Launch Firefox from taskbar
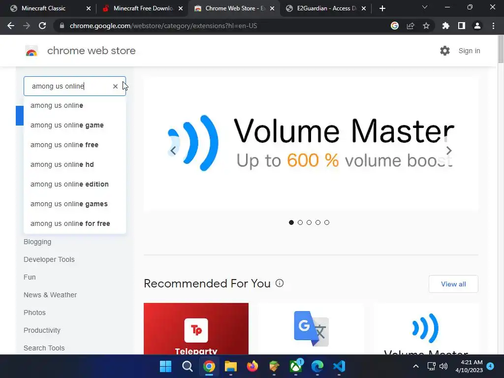 [252, 366]
